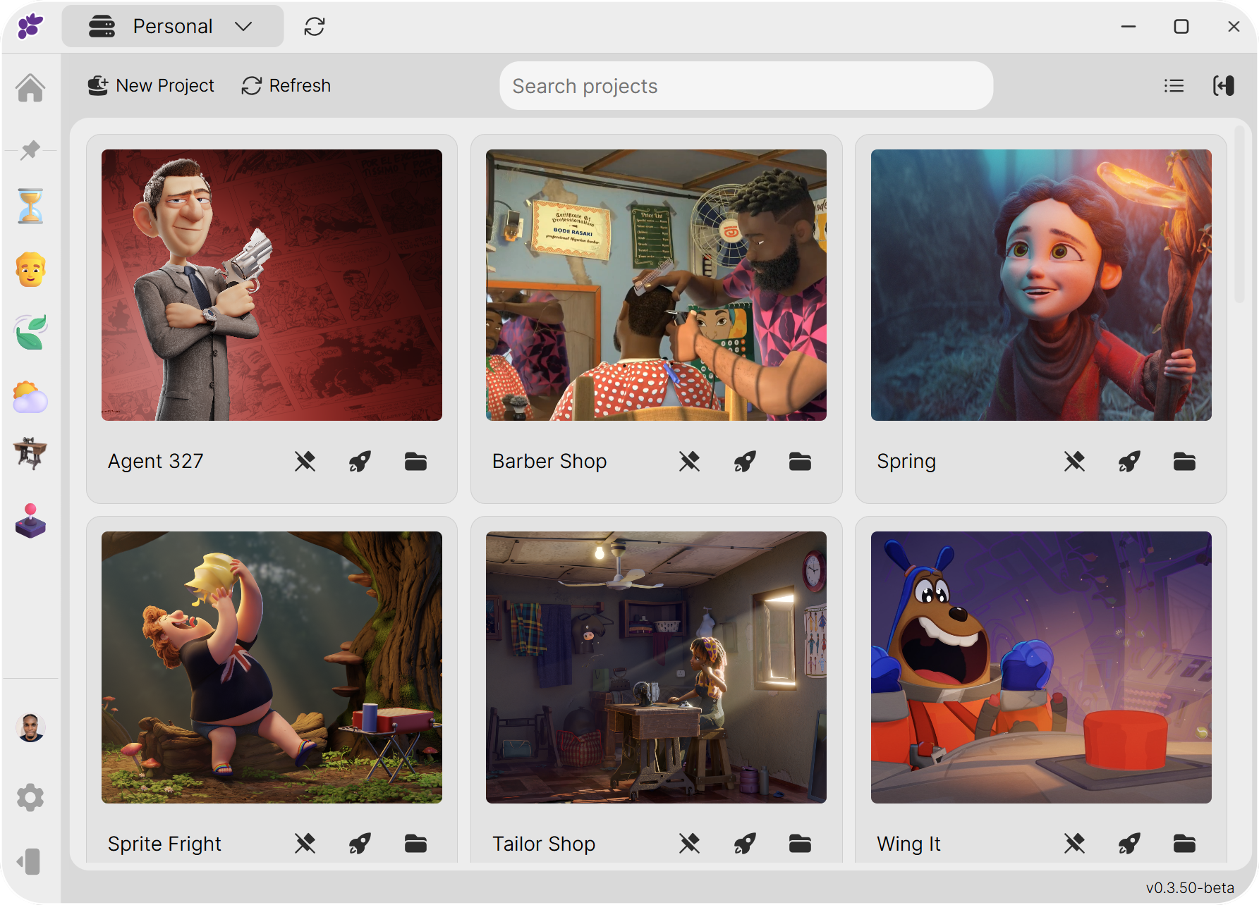
Task: Click the sync icon beside the Personal selector
Action: point(315,26)
